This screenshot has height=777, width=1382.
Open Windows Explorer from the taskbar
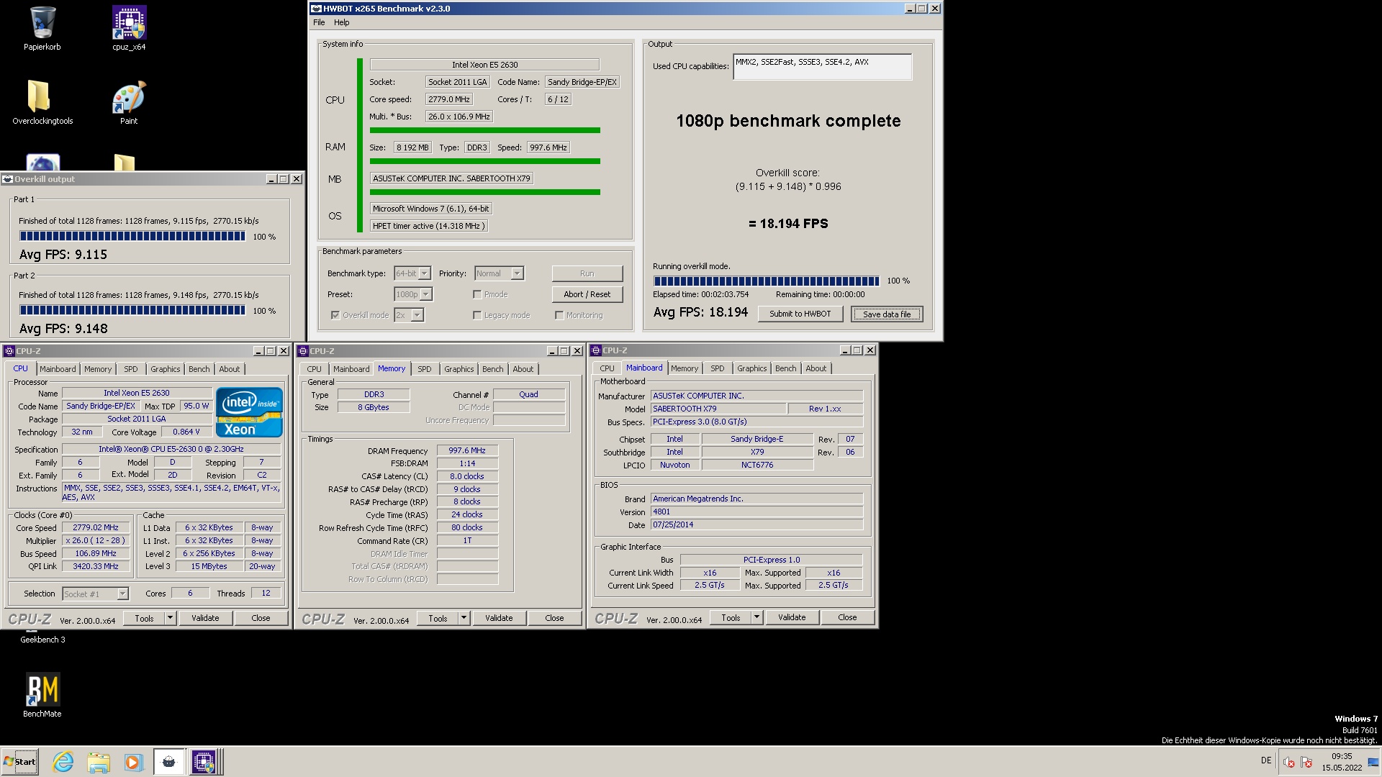pyautogui.click(x=99, y=762)
